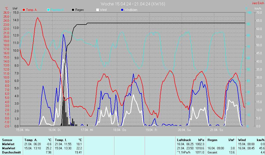This screenshot has width=265, height=155.
Task: Click the l/m² axis unit label atop chart
Action: click(x=15, y=9)
